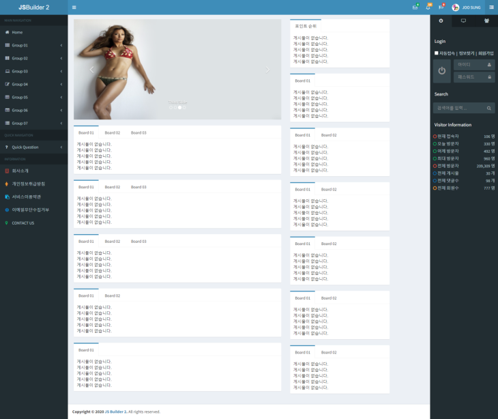Open the CONTACT US sidebar item
The width and height of the screenshot is (498, 419).
click(23, 222)
